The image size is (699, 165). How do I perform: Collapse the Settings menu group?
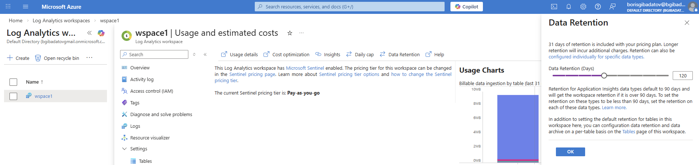(x=124, y=149)
